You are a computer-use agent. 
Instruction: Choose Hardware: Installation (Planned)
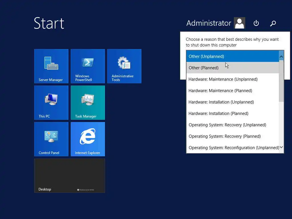pyautogui.click(x=232, y=113)
